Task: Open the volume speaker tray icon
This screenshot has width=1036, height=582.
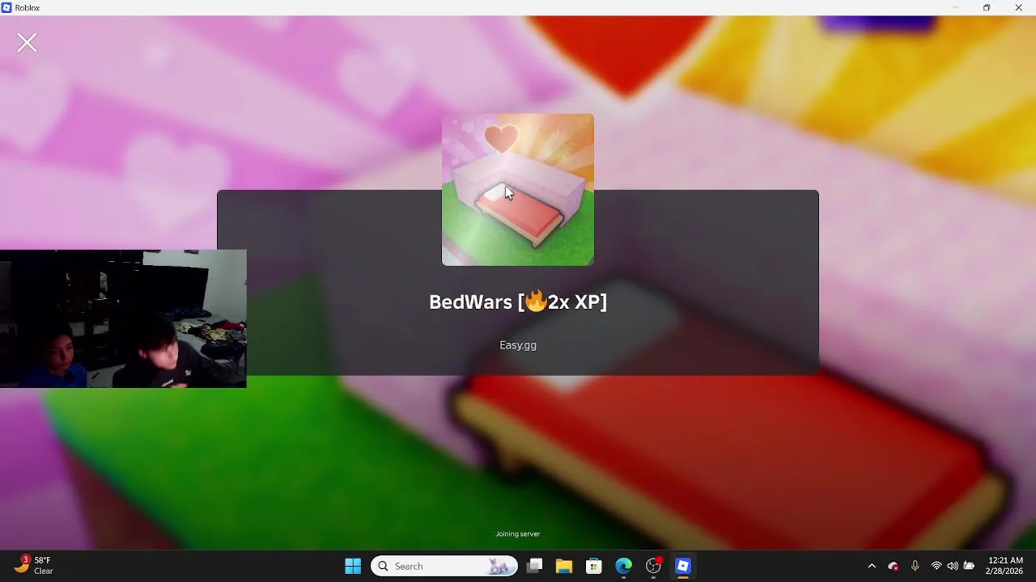Action: click(953, 566)
